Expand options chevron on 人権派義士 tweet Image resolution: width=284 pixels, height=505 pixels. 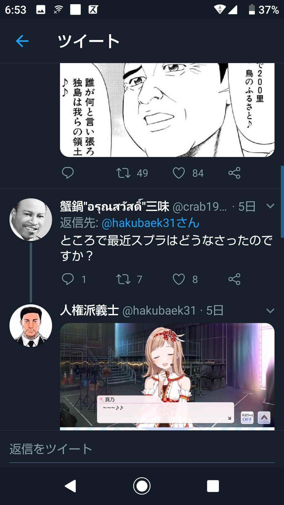click(270, 311)
